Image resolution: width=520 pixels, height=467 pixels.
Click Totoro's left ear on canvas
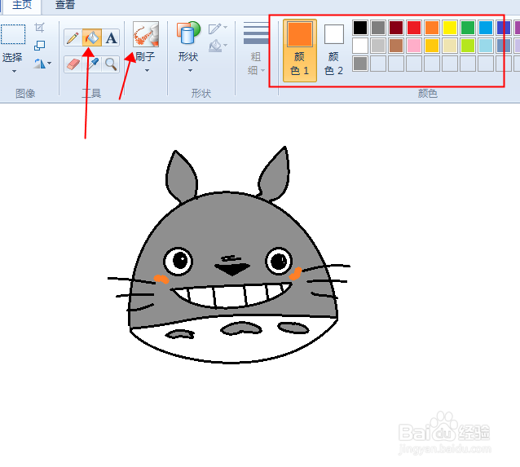coord(181,176)
